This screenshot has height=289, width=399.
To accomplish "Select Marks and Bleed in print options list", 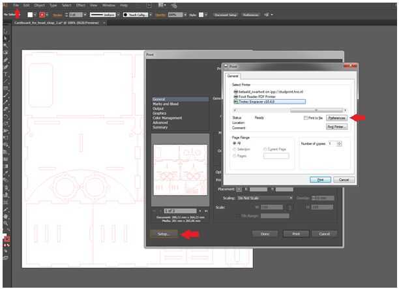I will (x=166, y=104).
